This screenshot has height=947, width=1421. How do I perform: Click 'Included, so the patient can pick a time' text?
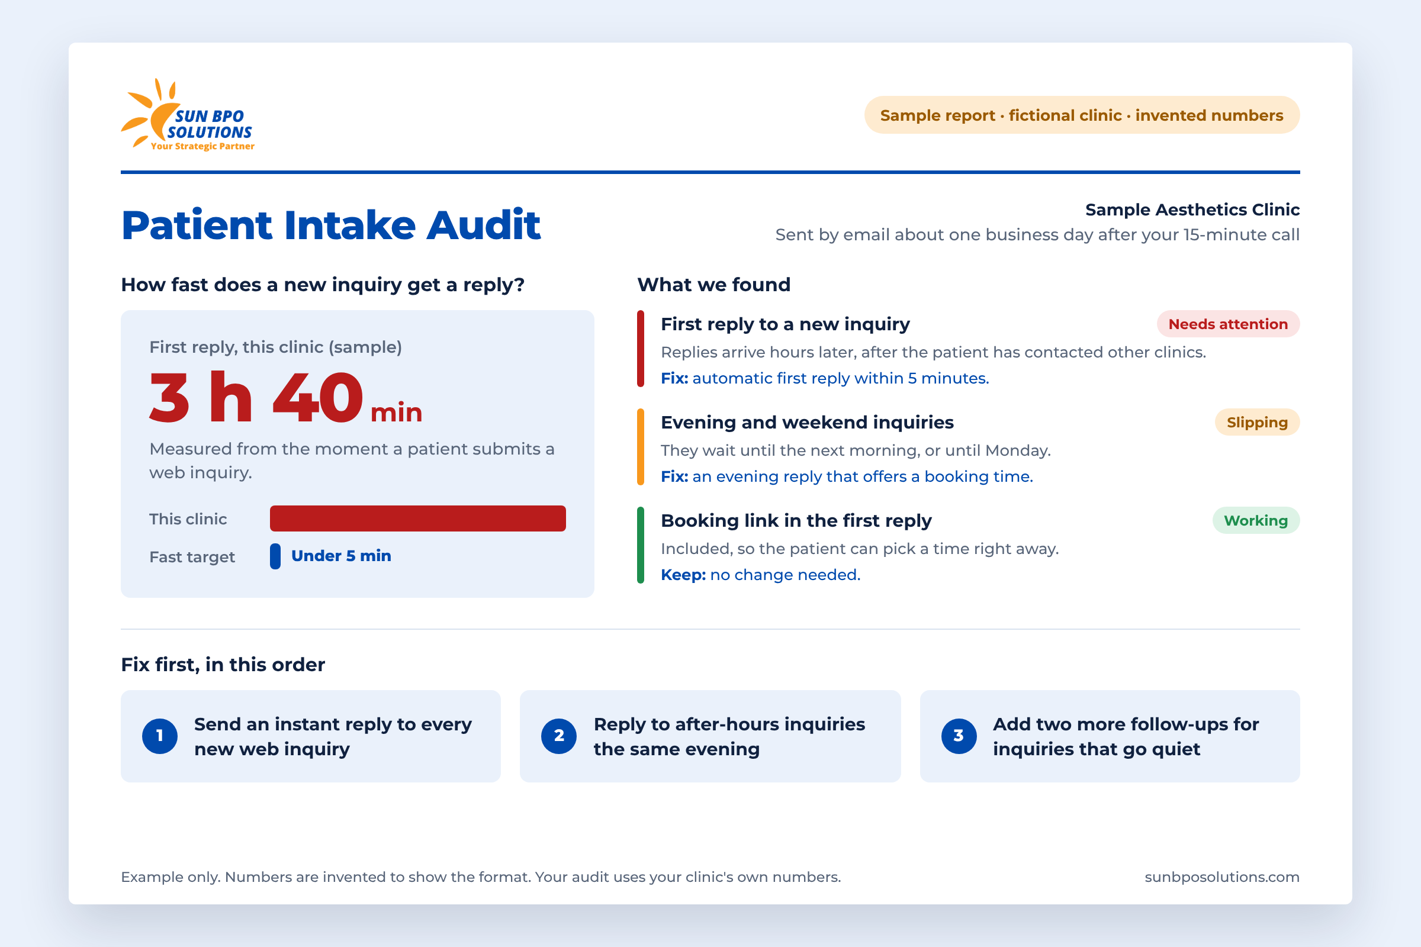(860, 549)
